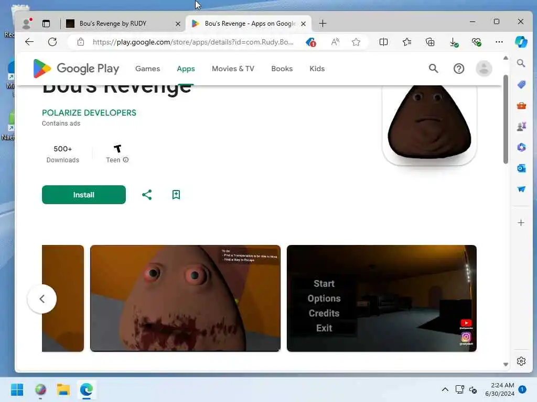The width and height of the screenshot is (537, 402).
Task: Open Games section of Google Play
Action: pos(147,69)
